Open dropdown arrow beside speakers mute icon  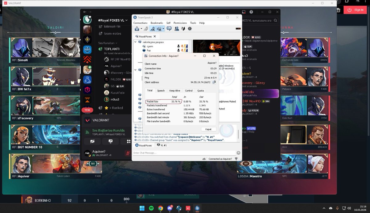[163, 29]
